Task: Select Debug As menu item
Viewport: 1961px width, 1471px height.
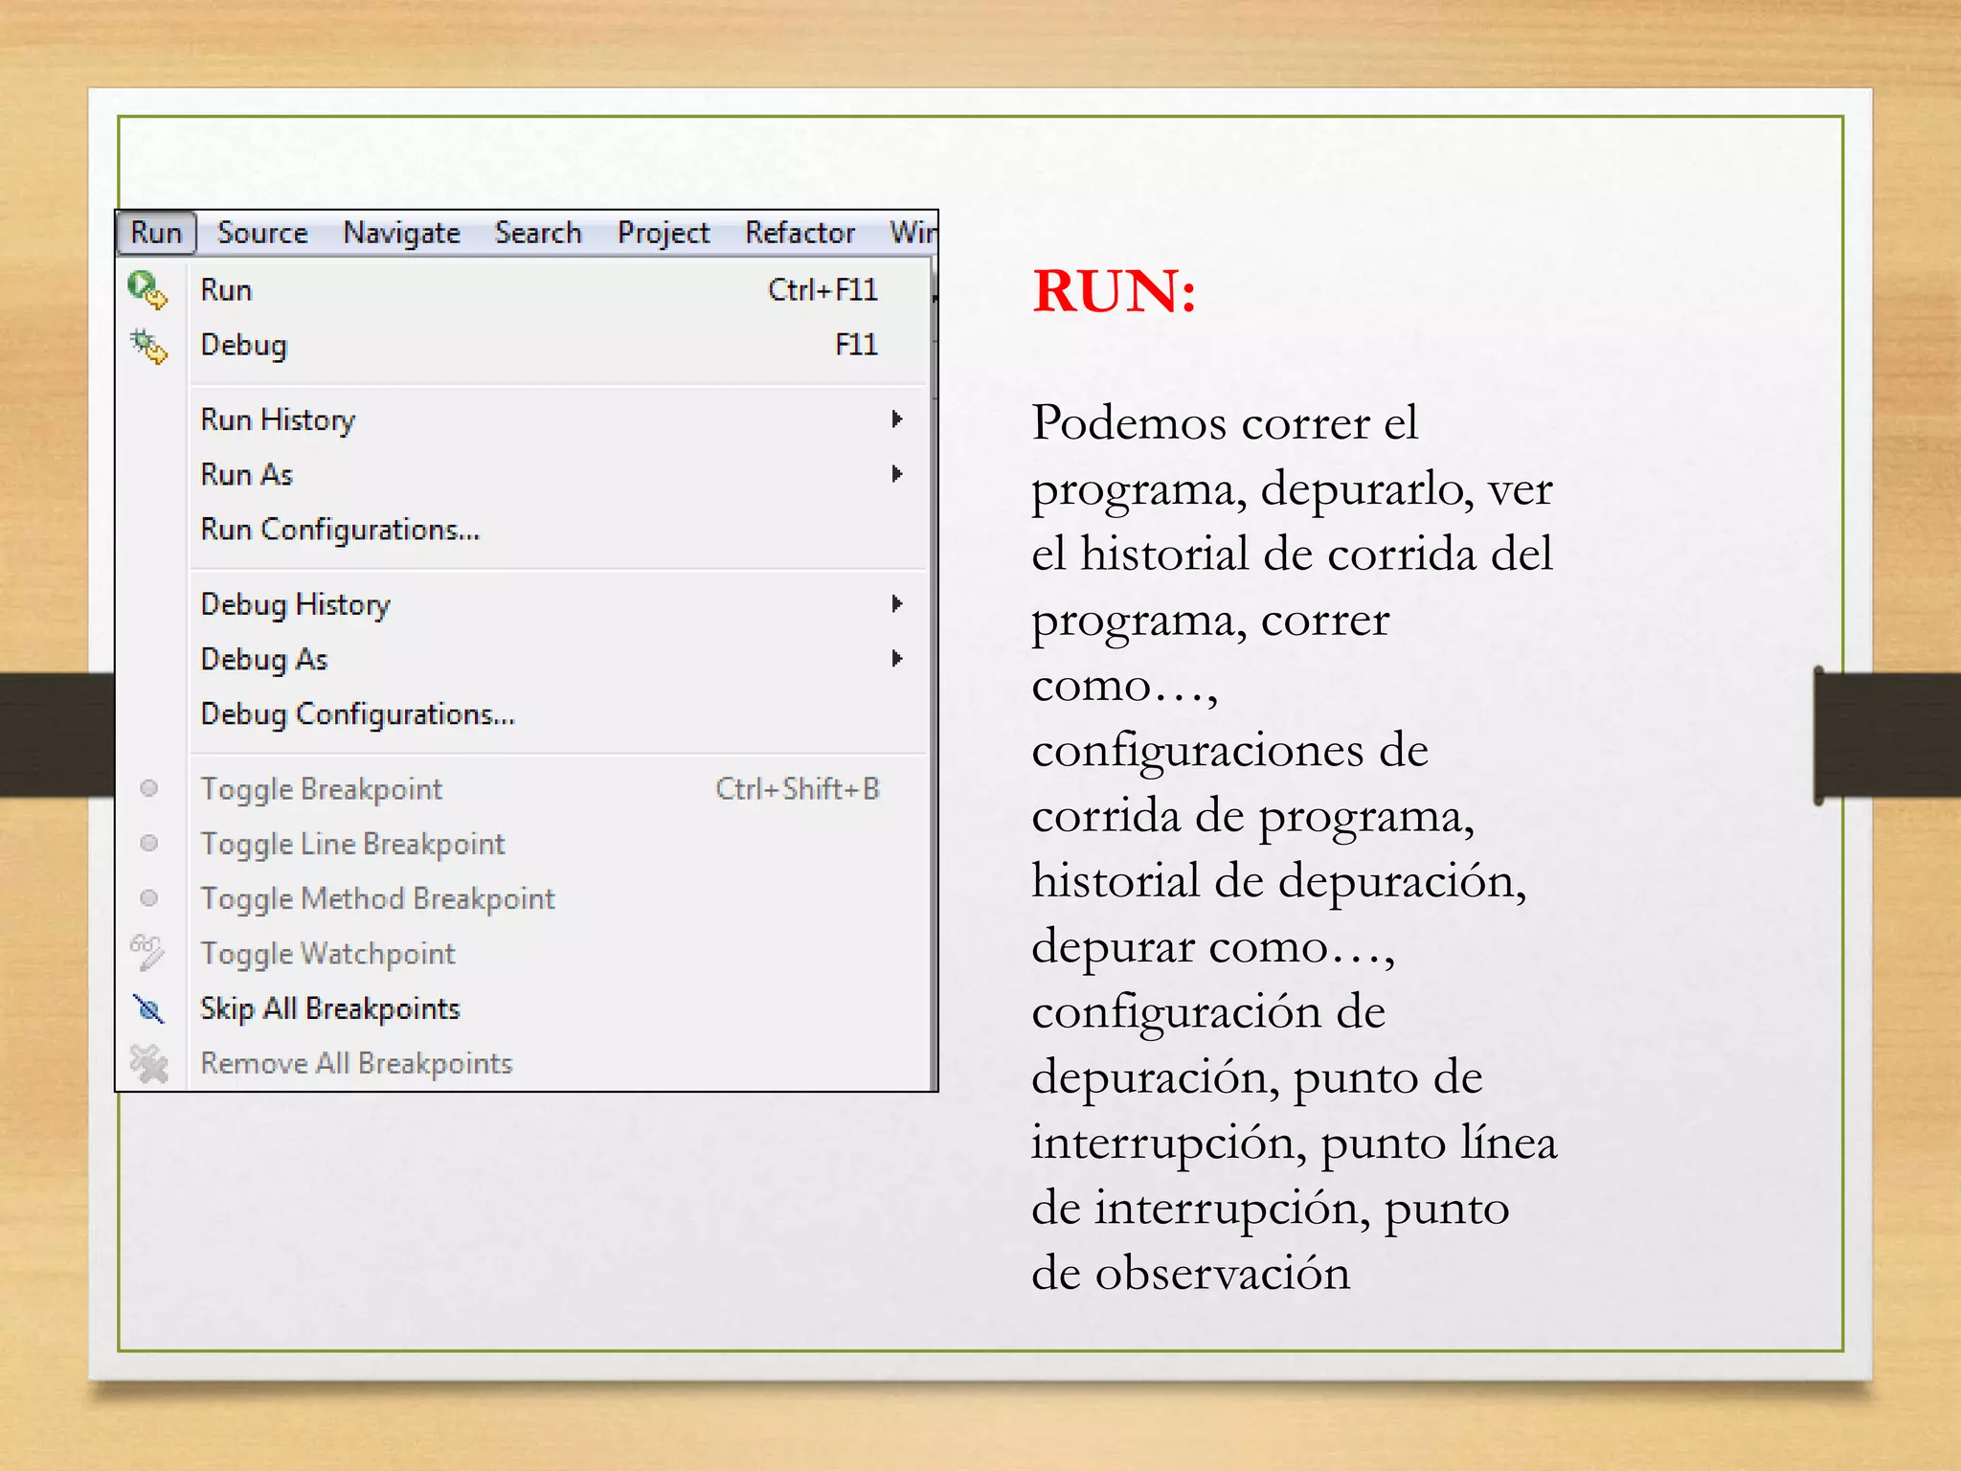Action: point(523,659)
